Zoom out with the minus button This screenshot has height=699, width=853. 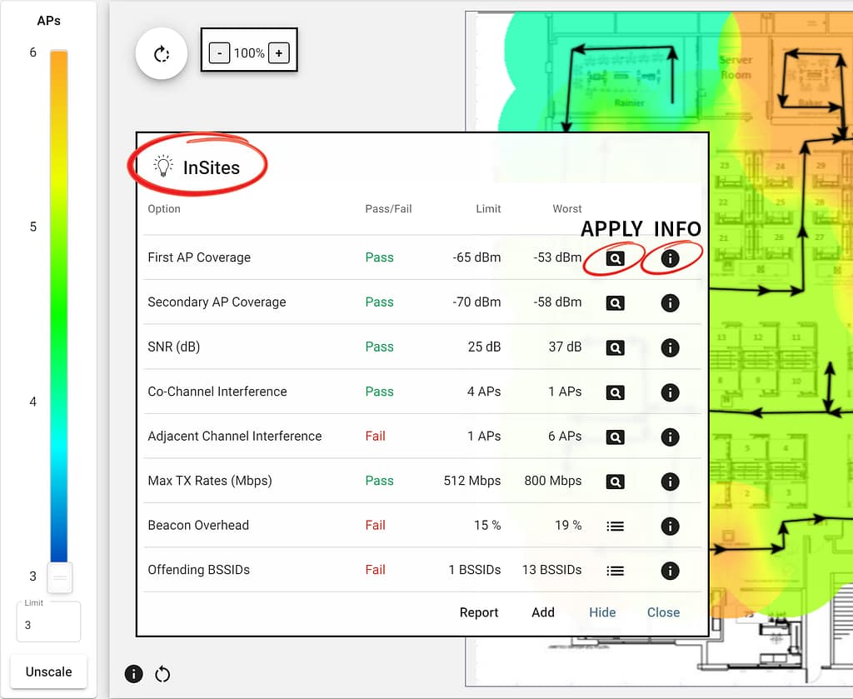pyautogui.click(x=219, y=53)
